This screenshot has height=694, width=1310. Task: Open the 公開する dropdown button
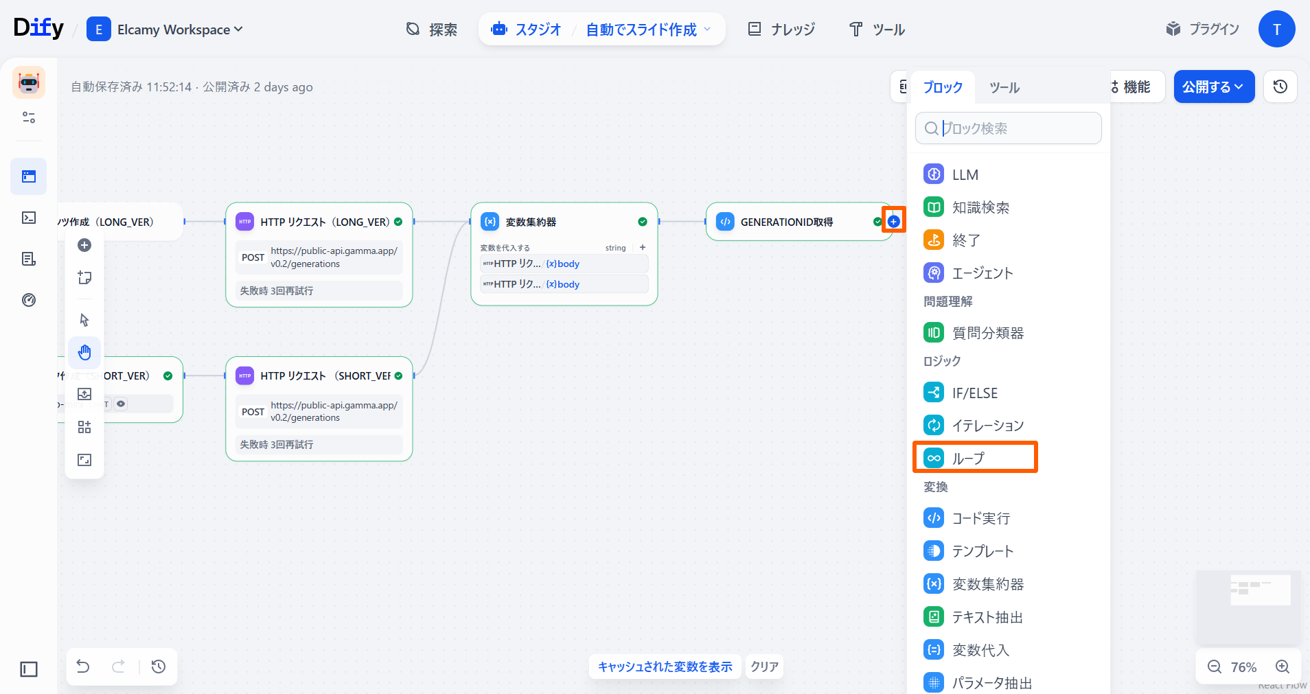click(x=1213, y=86)
